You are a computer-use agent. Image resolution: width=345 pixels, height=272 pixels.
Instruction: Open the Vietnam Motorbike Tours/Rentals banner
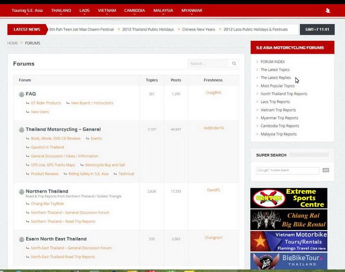click(288, 241)
